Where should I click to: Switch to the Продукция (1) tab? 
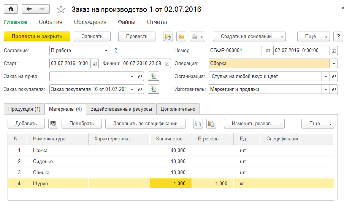pyautogui.click(x=24, y=109)
